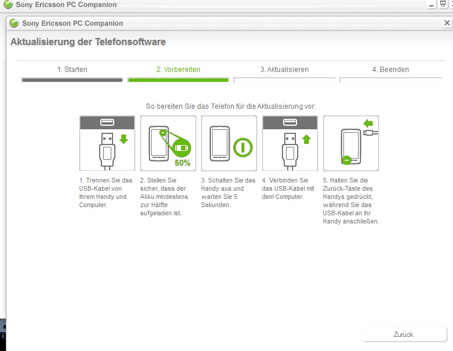The height and width of the screenshot is (351, 453).
Task: Click the green Vorbereiten progress bar
Action: click(x=178, y=80)
